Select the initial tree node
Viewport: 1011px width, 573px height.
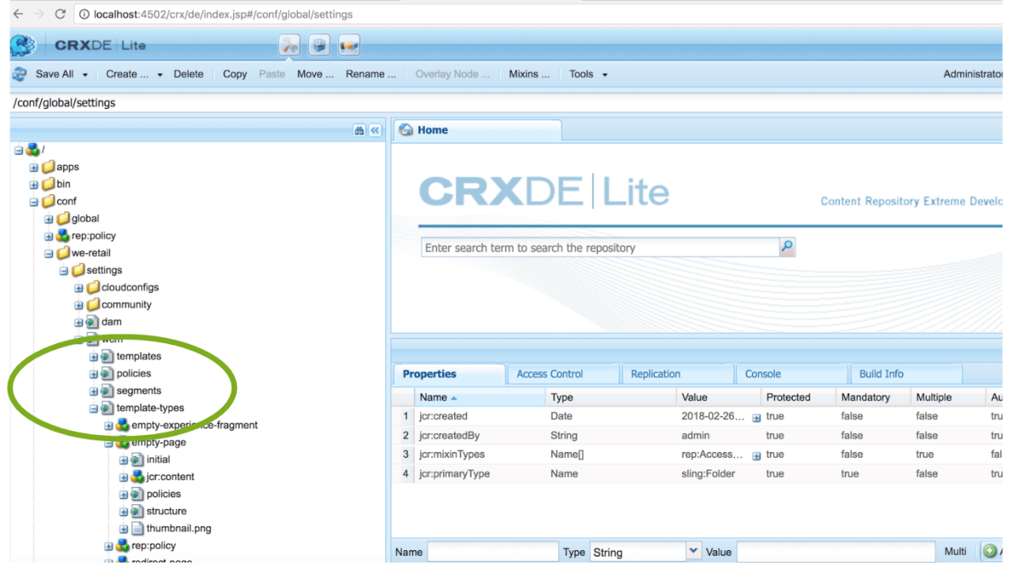click(158, 459)
